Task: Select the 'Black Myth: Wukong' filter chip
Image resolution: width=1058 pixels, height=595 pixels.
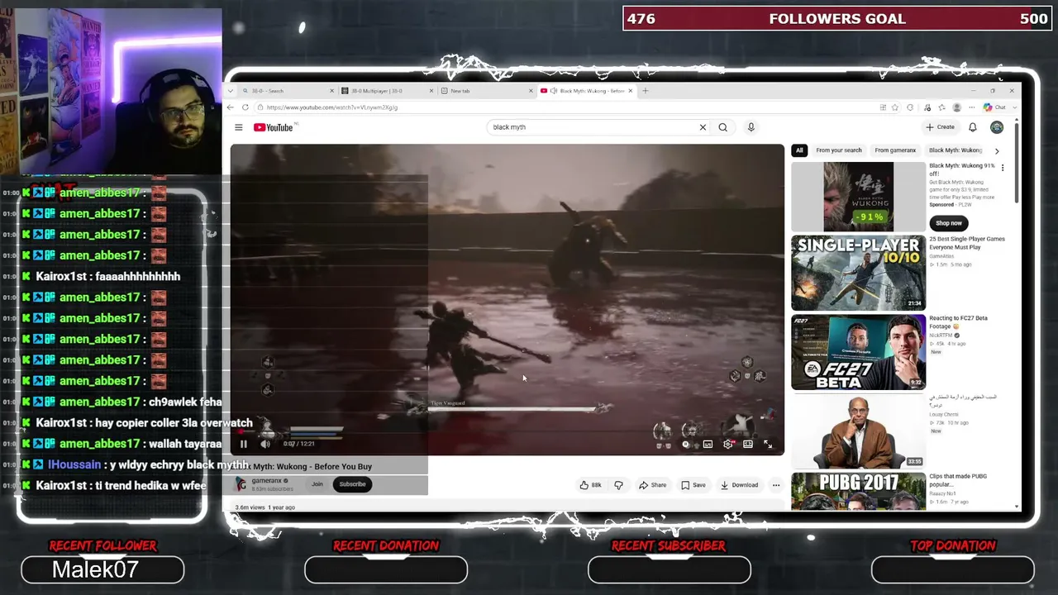Action: point(956,150)
